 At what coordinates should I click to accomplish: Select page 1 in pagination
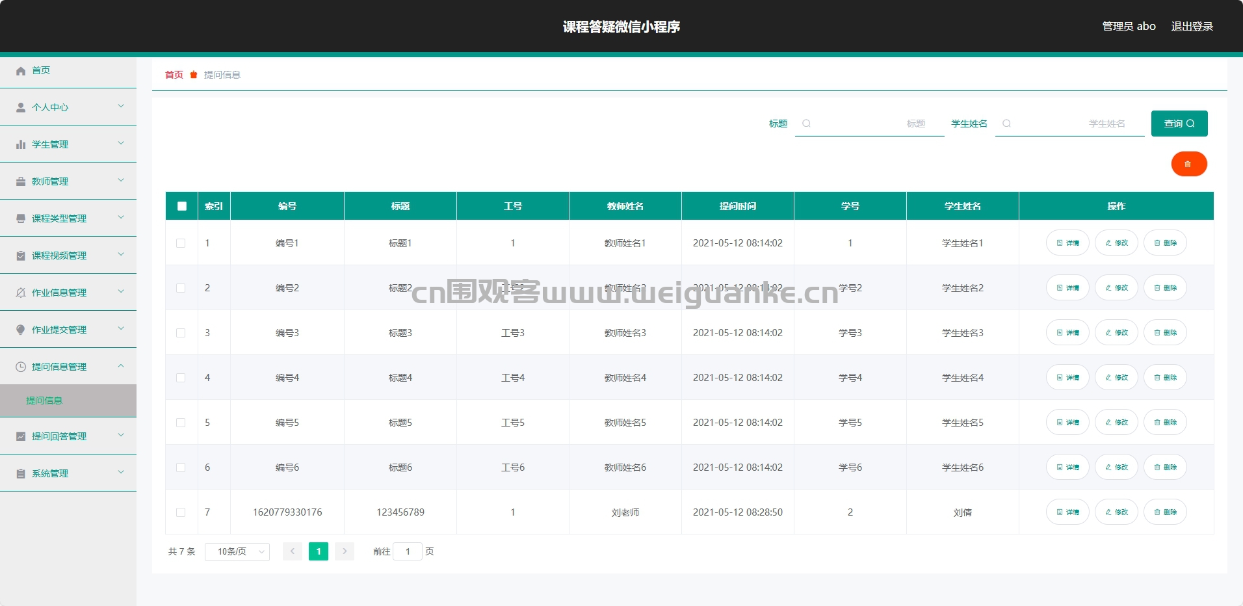(319, 551)
